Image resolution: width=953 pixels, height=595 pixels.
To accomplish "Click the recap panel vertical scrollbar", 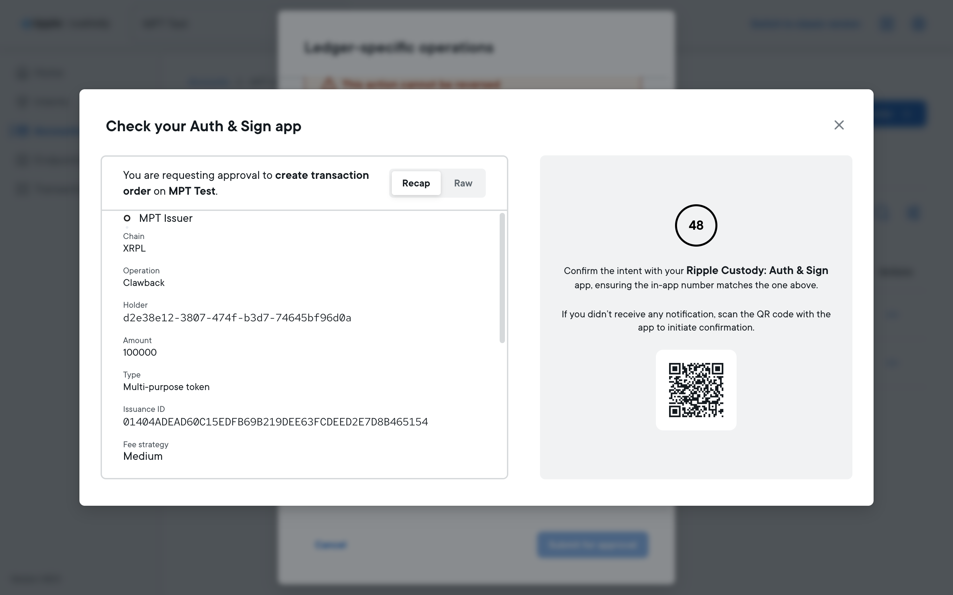I will 502,278.
